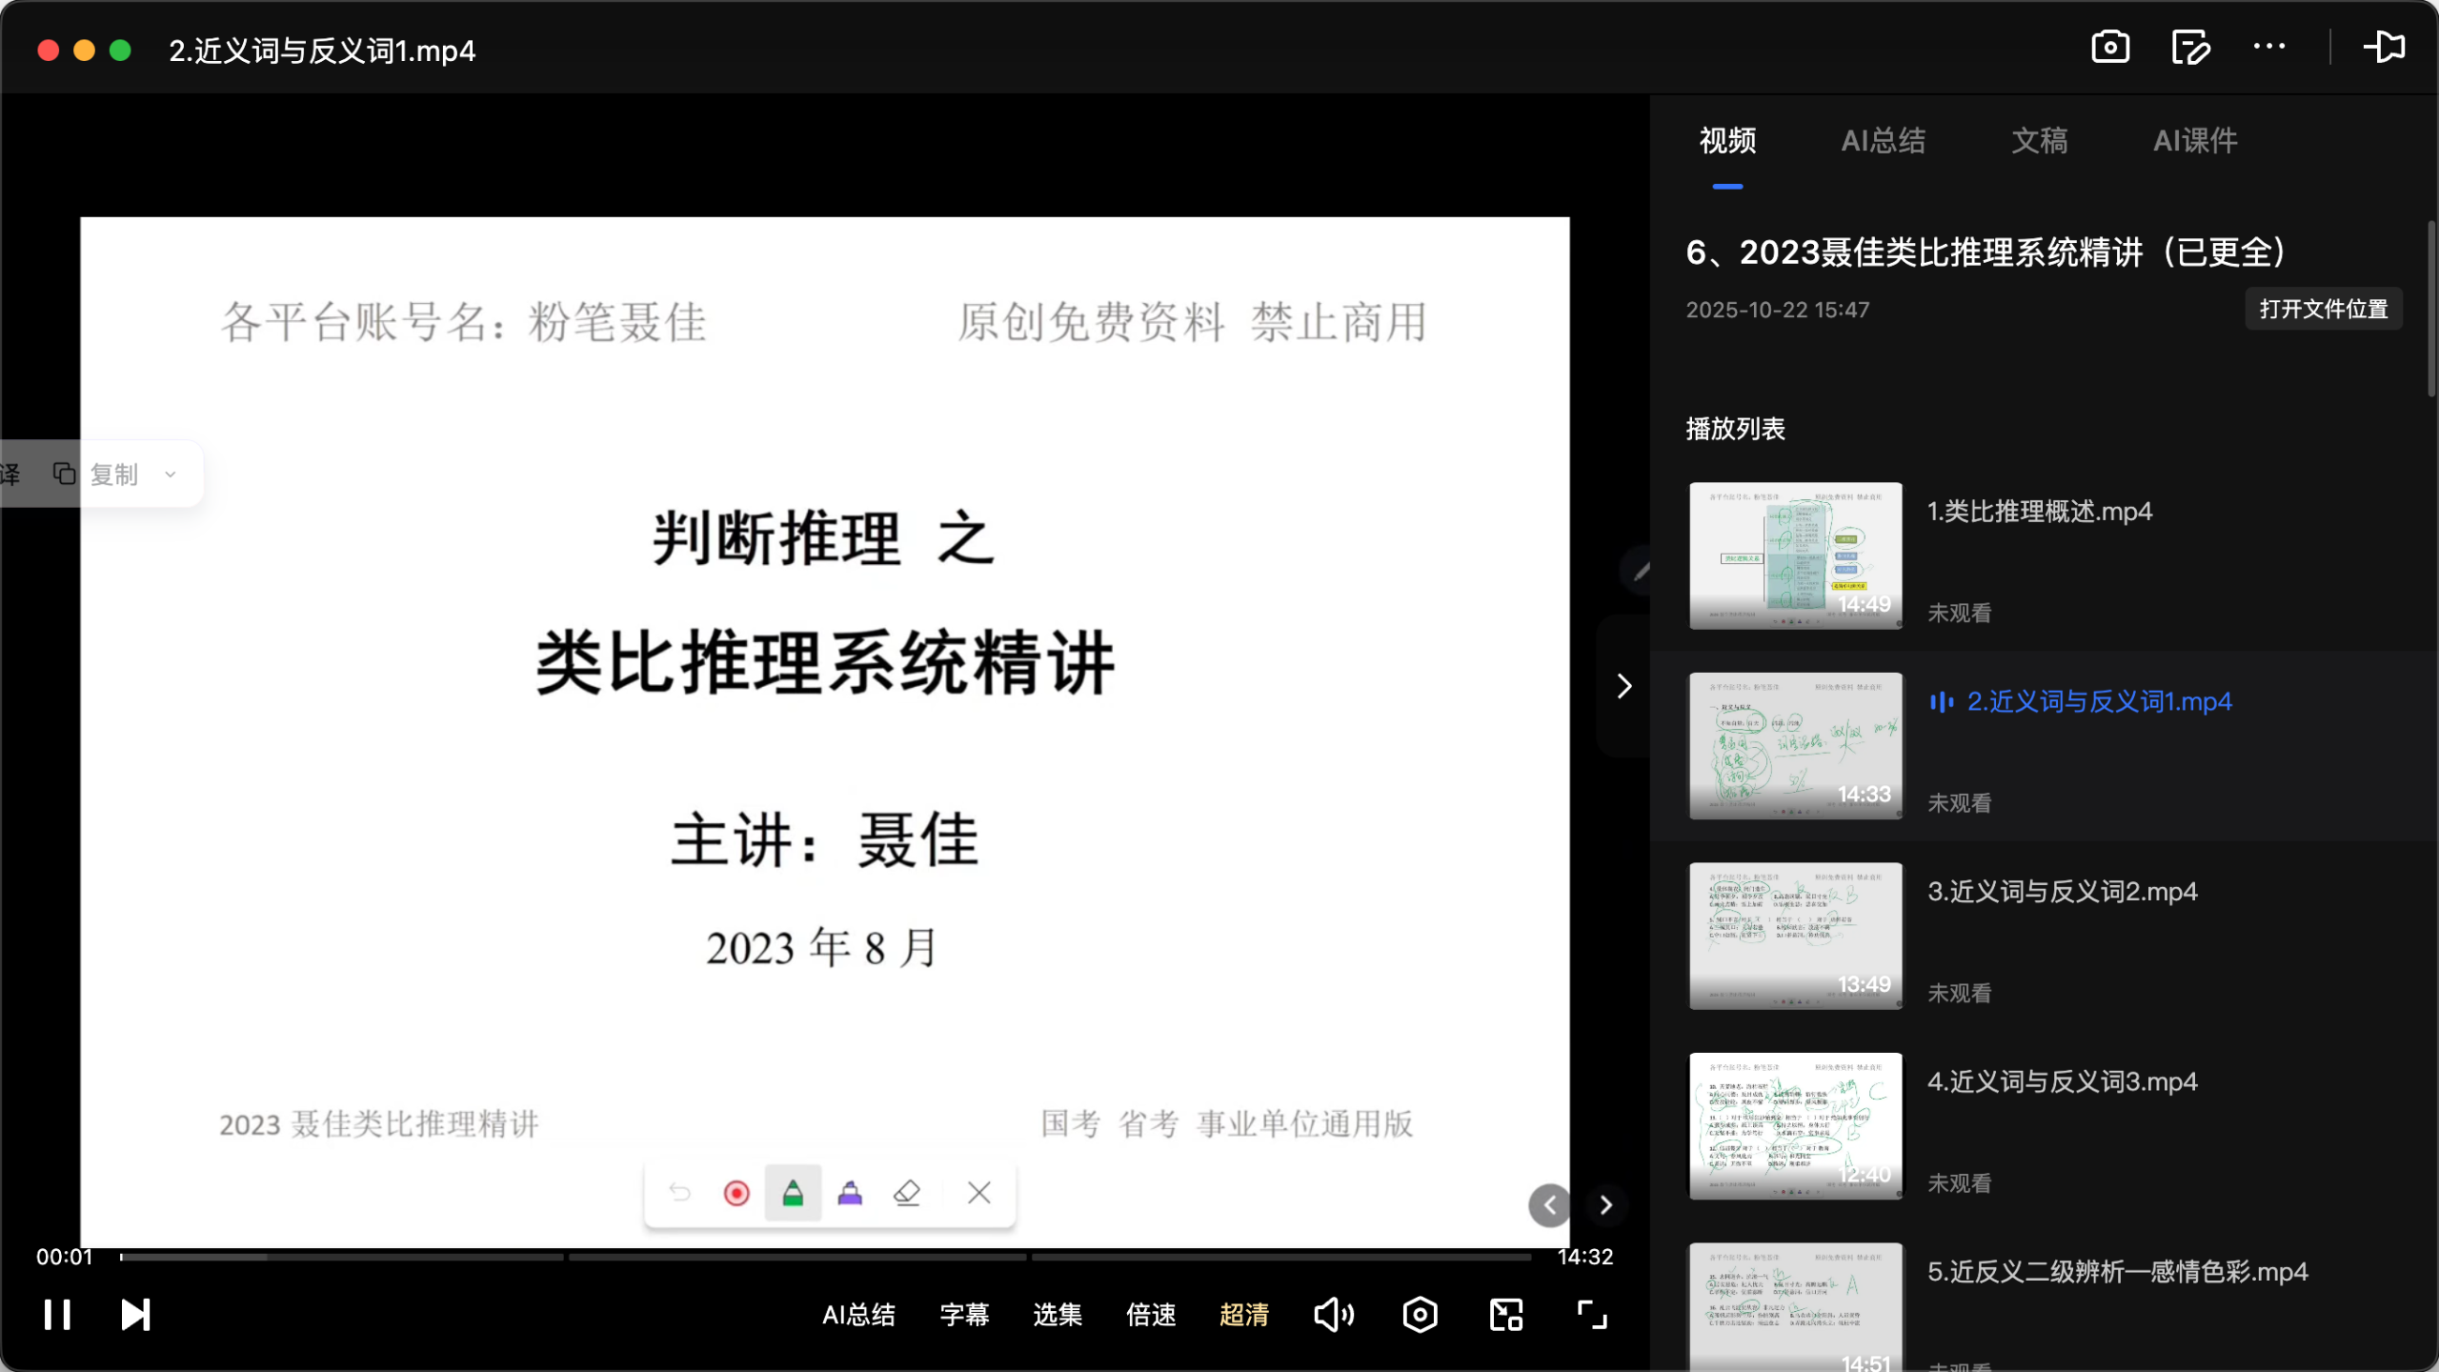
Task: Select the purple pen annotation tool
Action: [849, 1192]
